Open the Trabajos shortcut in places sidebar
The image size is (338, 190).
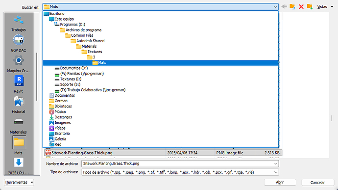[x=19, y=24]
